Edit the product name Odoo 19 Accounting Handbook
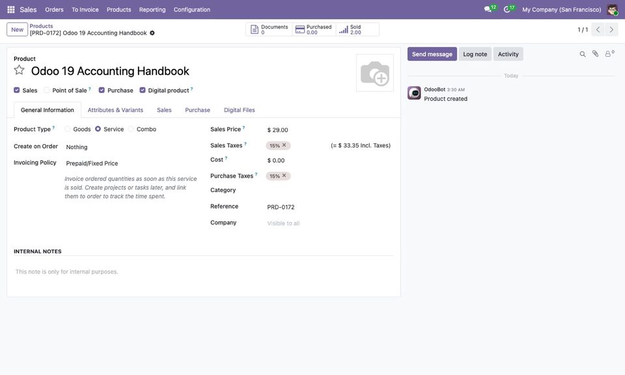The width and height of the screenshot is (625, 375). click(x=110, y=71)
